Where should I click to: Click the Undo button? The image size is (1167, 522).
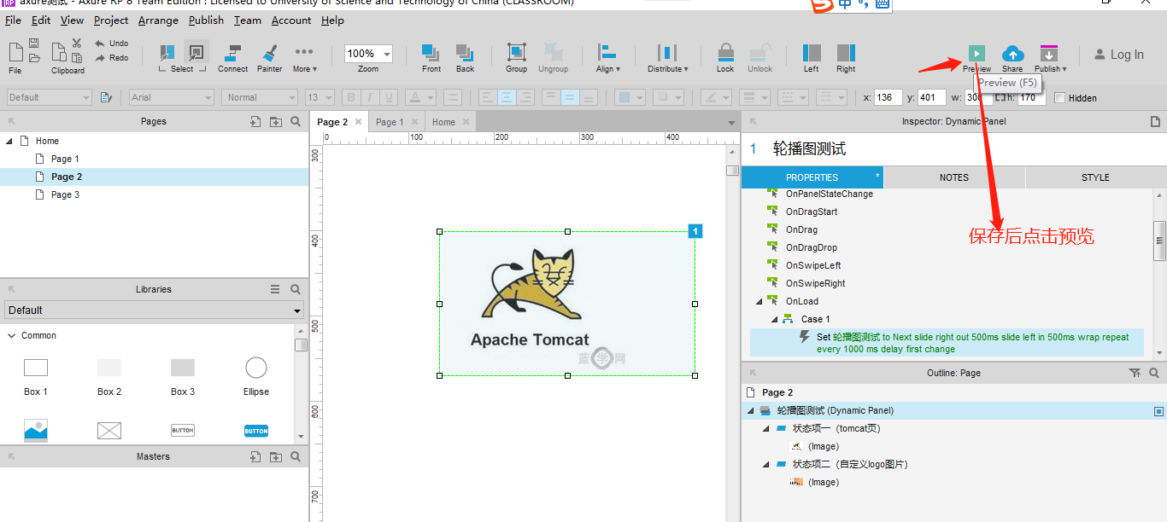tap(112, 43)
